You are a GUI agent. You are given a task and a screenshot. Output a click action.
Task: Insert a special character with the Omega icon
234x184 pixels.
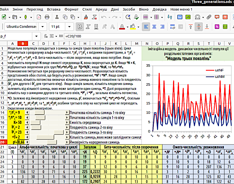pyautogui.click(x=198, y=17)
